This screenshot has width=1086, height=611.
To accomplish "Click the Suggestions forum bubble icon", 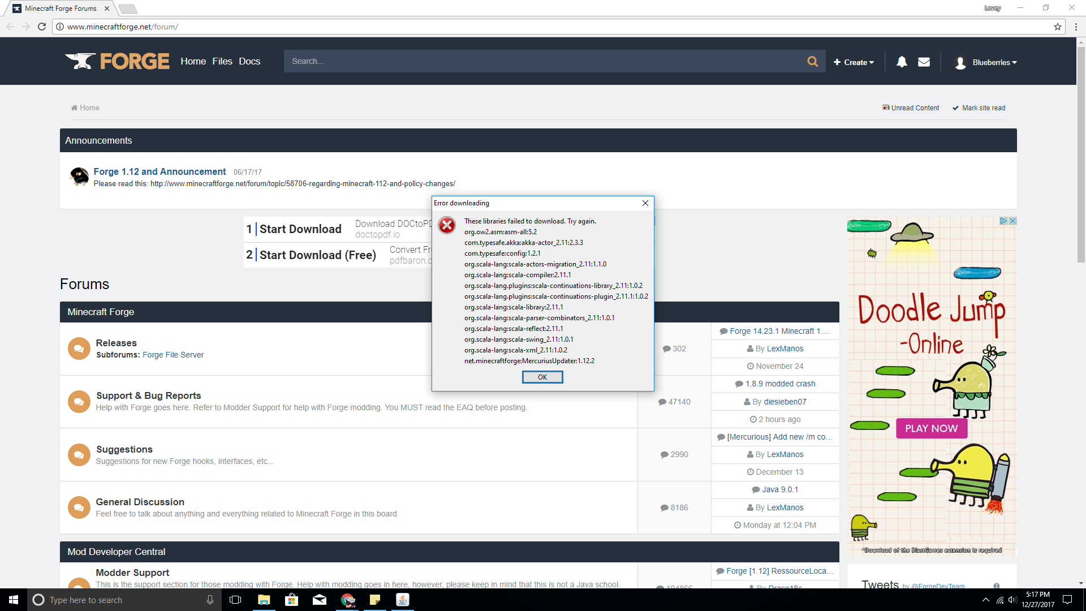I will point(79,455).
